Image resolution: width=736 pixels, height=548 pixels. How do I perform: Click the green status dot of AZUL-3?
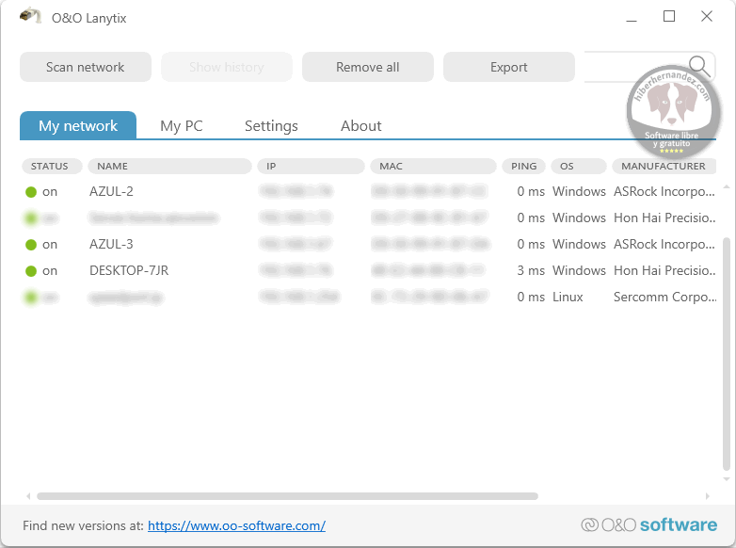point(31,245)
